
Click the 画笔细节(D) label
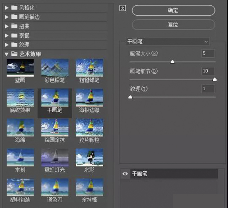pyautogui.click(x=144, y=71)
